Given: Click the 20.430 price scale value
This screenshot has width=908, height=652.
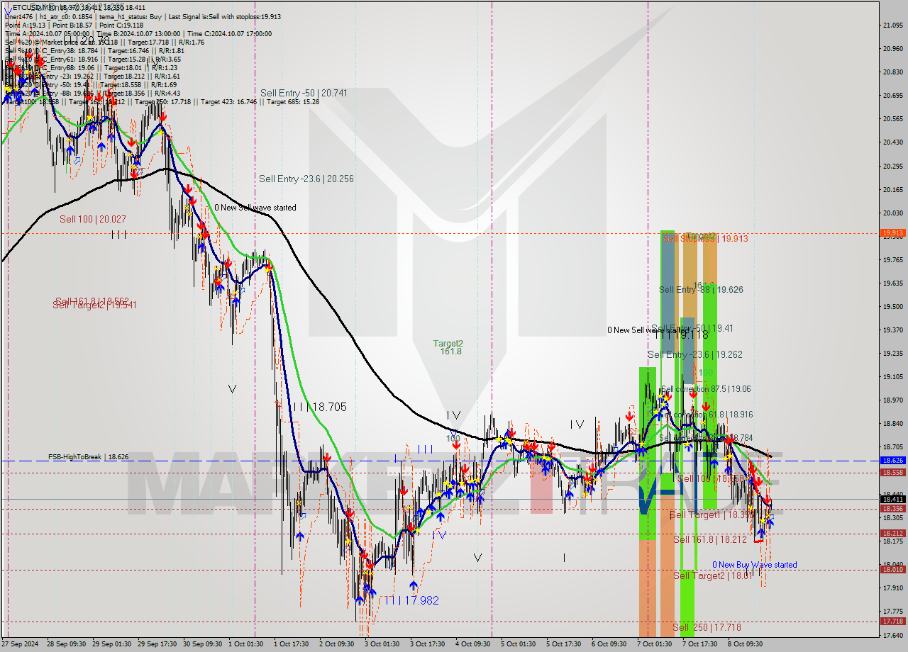Looking at the screenshot, I should click(x=893, y=142).
